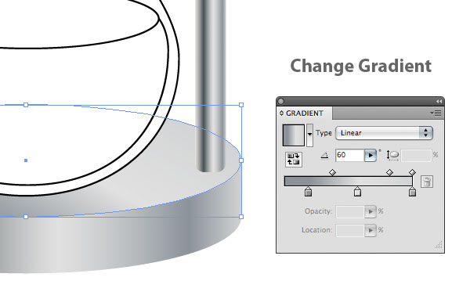The height and width of the screenshot is (288, 470).
Task: Click the gradient angle icon
Action: coord(324,156)
